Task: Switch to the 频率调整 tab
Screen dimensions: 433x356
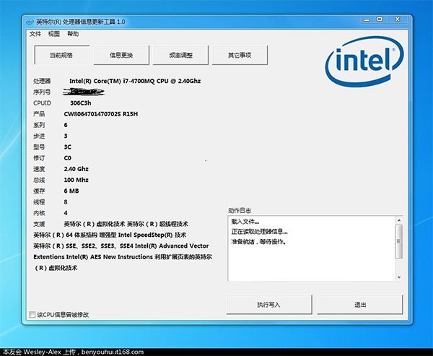Action: [x=180, y=55]
